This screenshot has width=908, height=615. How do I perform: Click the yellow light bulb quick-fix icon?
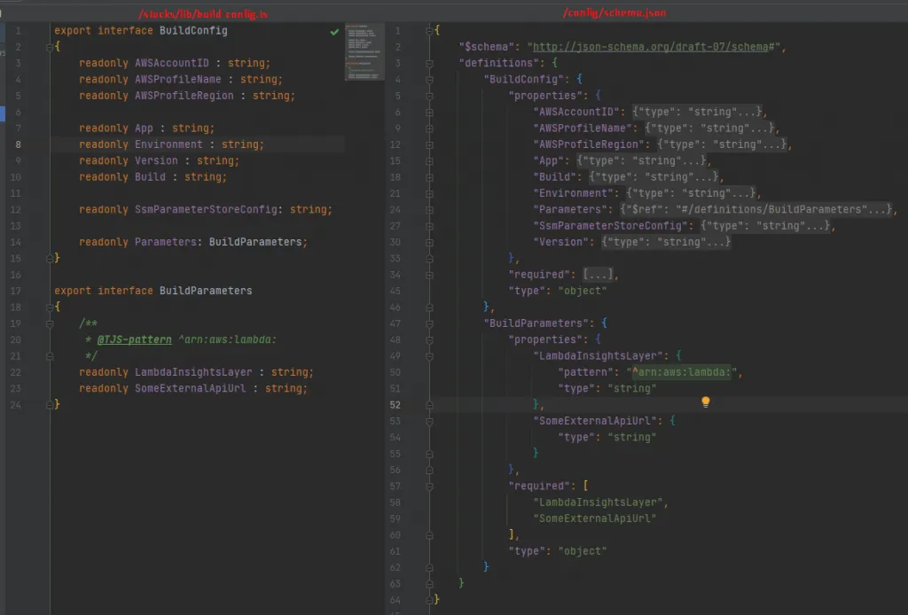point(706,402)
